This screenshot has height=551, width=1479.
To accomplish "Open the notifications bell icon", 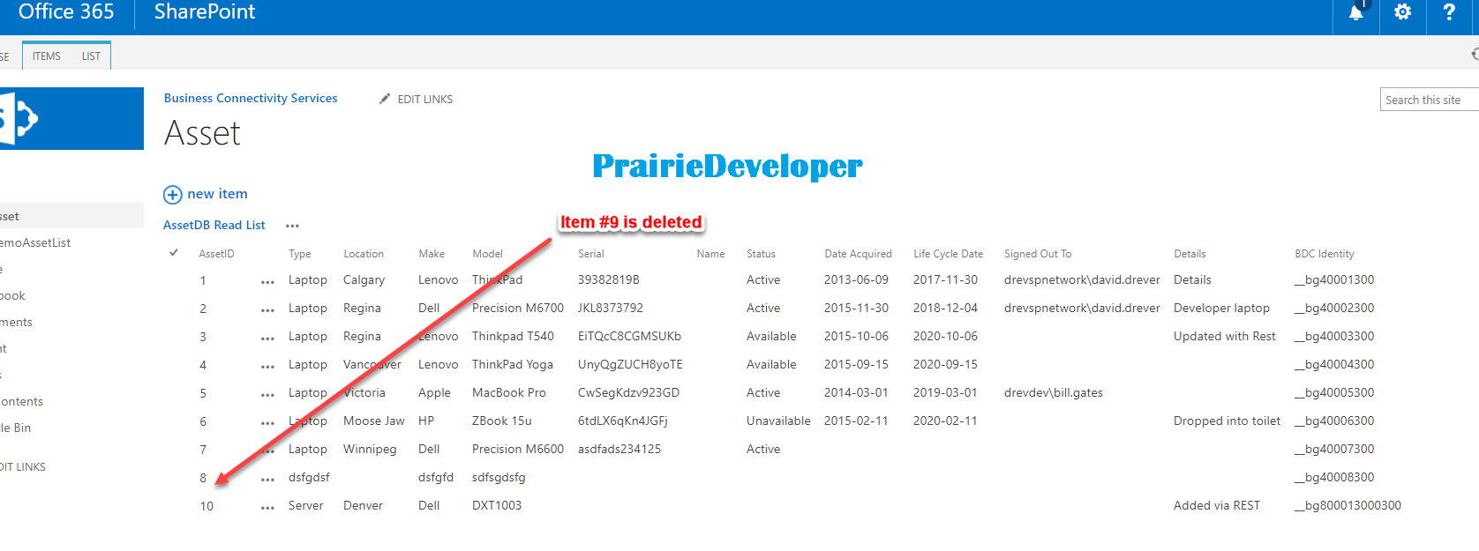I will [1356, 12].
